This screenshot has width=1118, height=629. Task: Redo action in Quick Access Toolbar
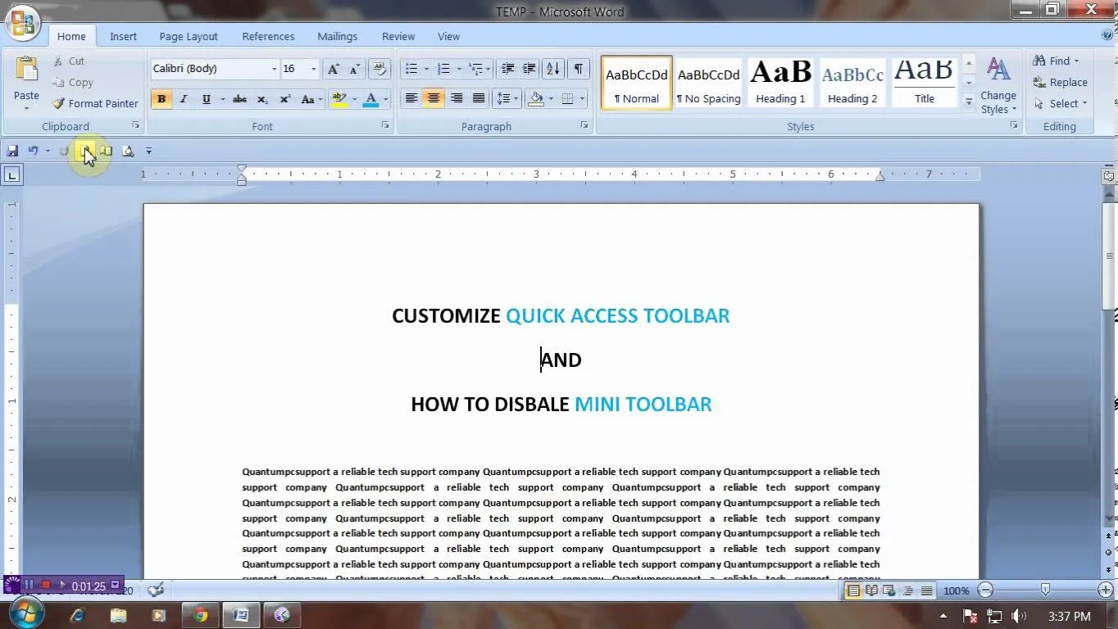pos(64,151)
